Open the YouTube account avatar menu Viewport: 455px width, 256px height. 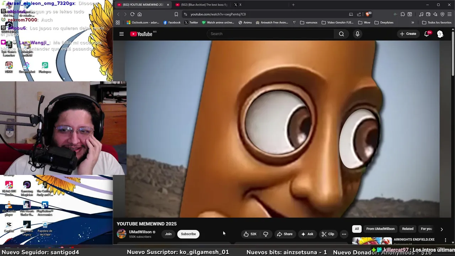pyautogui.click(x=440, y=34)
